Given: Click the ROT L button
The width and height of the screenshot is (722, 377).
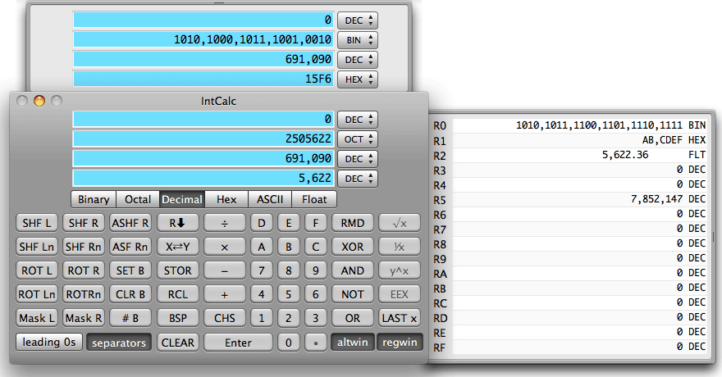Looking at the screenshot, I should tap(37, 270).
